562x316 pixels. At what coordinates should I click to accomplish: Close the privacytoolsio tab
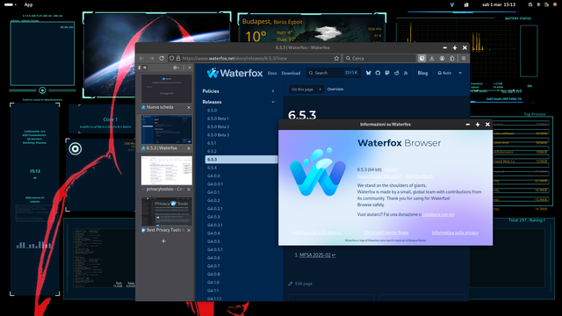(189, 190)
